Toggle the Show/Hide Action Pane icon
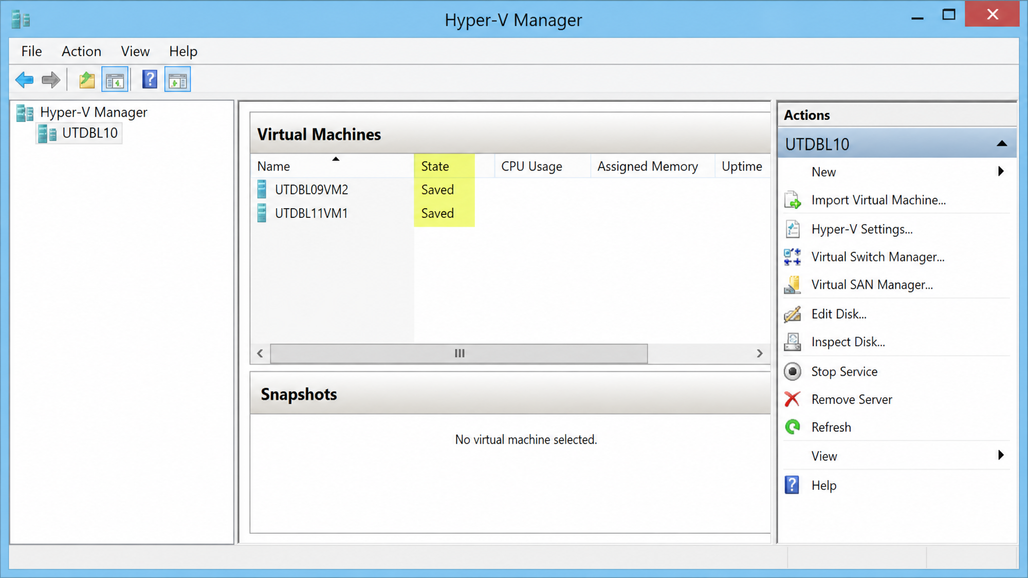 [x=177, y=80]
